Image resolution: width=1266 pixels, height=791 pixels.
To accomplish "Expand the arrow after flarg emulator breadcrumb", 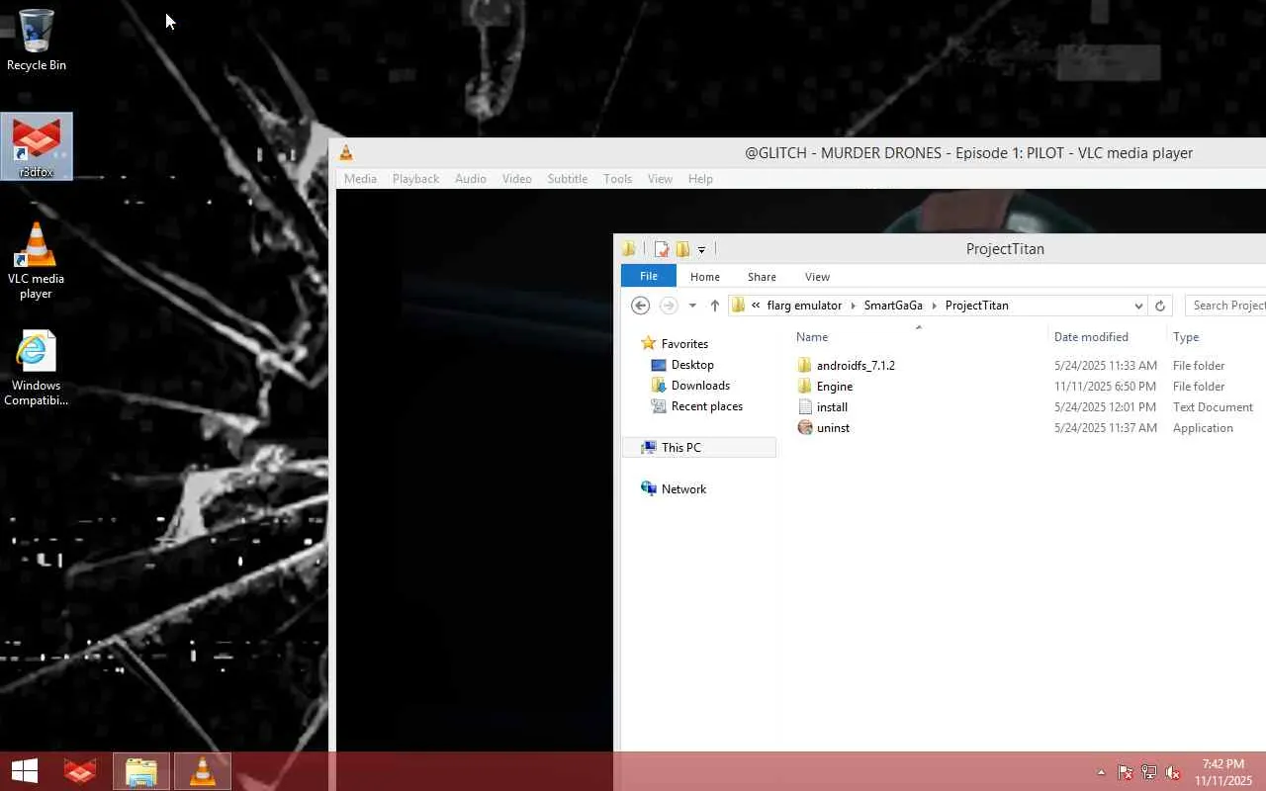I will (x=853, y=306).
